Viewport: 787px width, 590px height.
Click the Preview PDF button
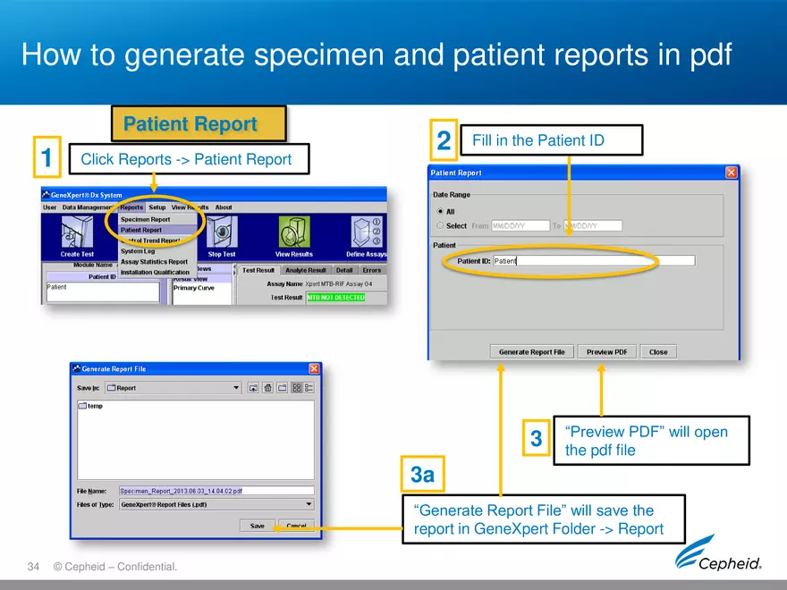(x=607, y=351)
